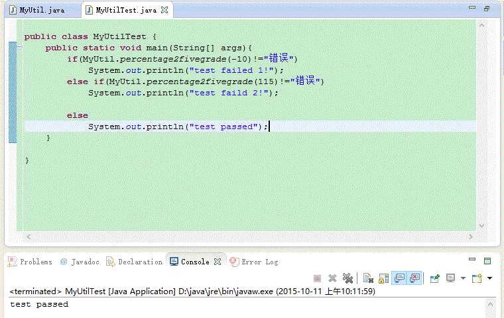Close the Console view tab
This screenshot has width=504, height=318.
(218, 262)
